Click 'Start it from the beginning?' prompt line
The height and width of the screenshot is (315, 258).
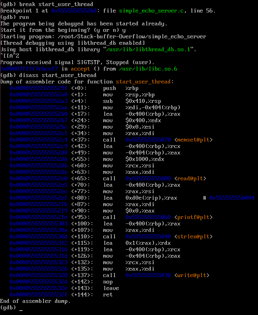pos(63,30)
